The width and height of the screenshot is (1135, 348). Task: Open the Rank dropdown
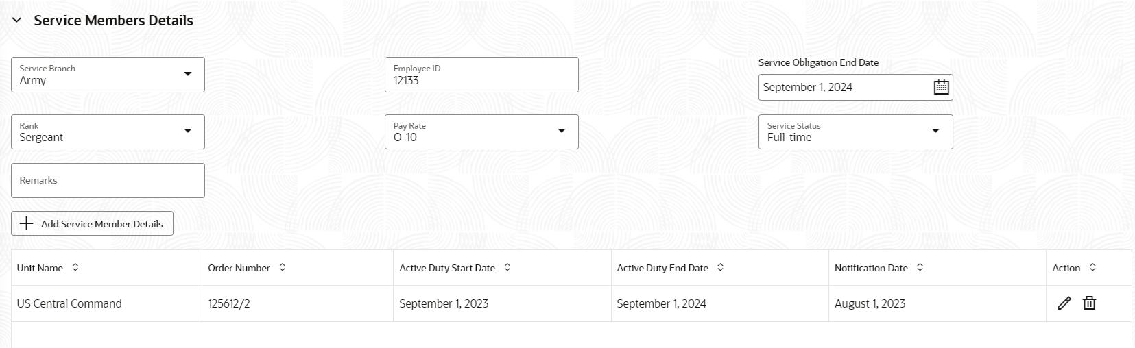(108, 132)
